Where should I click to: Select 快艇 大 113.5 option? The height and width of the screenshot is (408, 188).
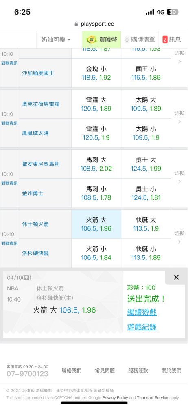click(x=146, y=224)
